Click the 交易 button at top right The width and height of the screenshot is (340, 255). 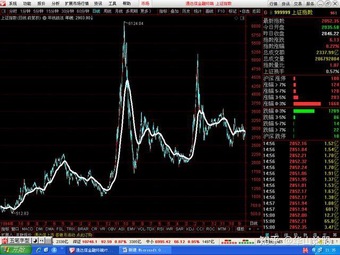pos(298,4)
